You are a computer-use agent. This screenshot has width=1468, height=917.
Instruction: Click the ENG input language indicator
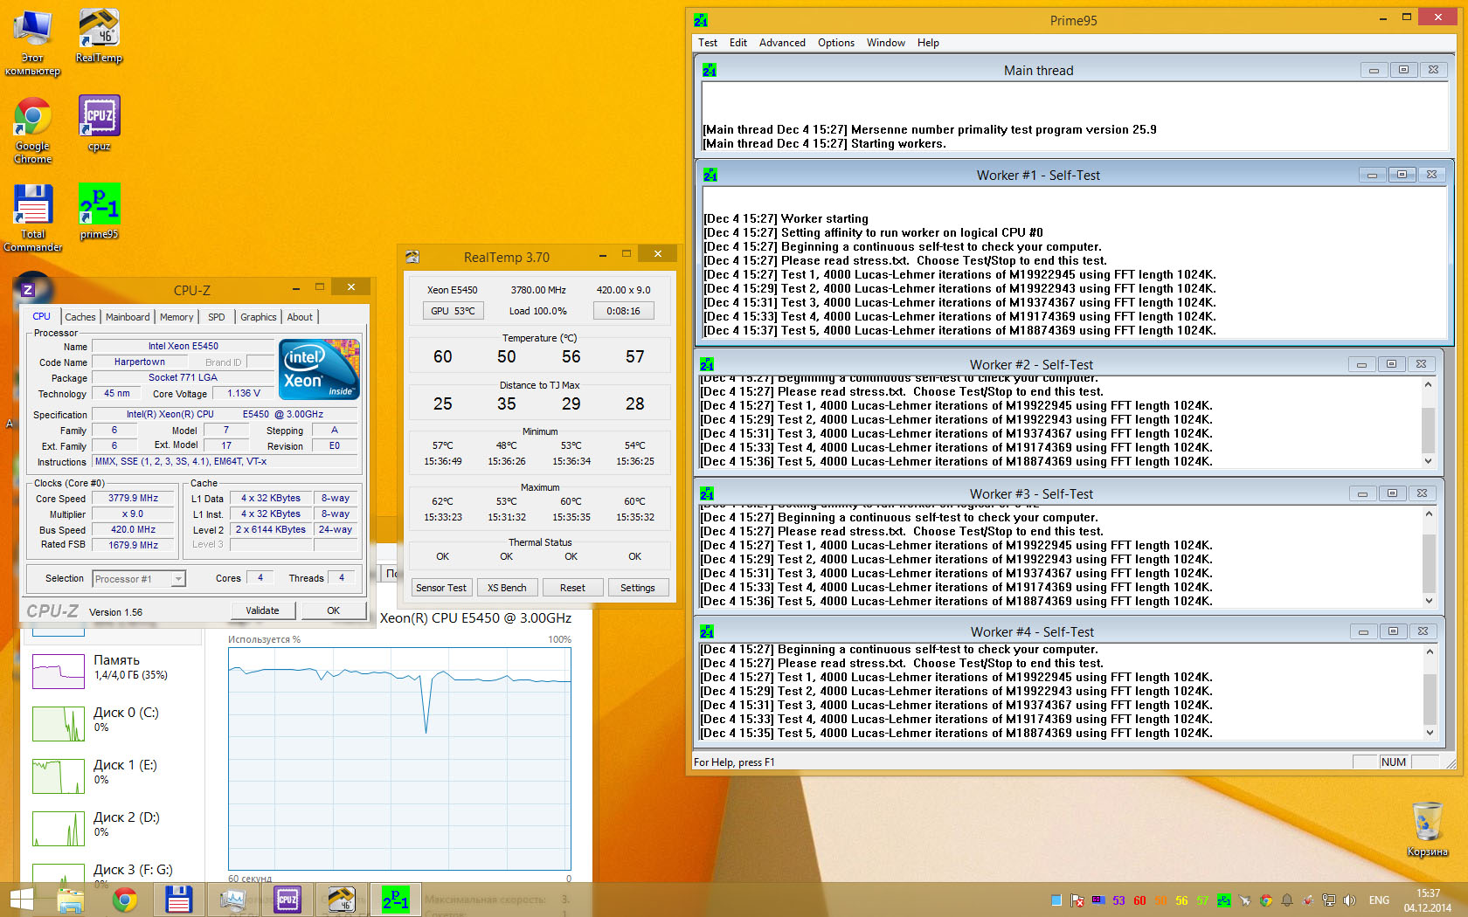tap(1379, 900)
